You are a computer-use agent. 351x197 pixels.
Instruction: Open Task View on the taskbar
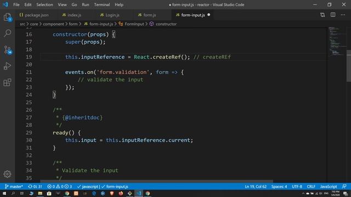pyautogui.click(x=22, y=193)
